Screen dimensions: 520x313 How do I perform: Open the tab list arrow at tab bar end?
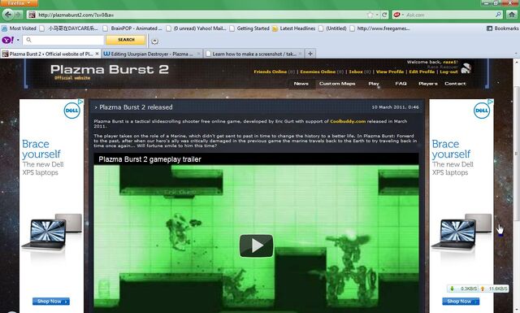pyautogui.click(x=516, y=54)
